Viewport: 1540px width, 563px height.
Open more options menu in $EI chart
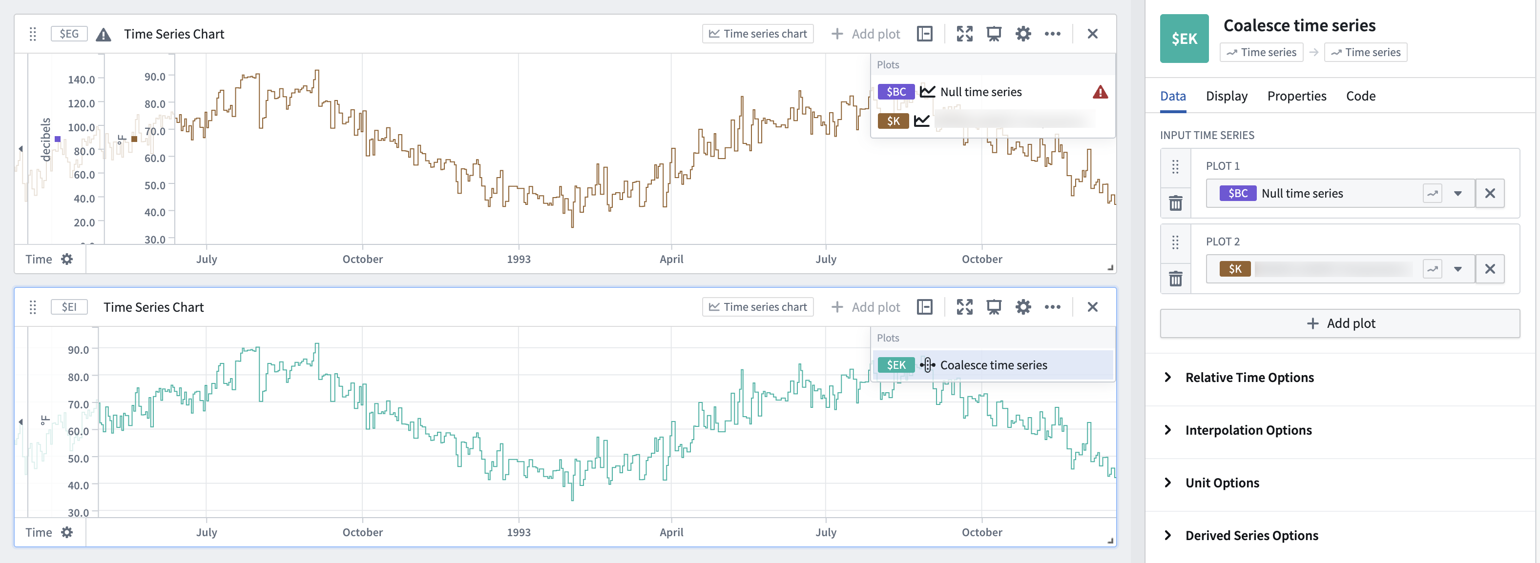tap(1052, 307)
